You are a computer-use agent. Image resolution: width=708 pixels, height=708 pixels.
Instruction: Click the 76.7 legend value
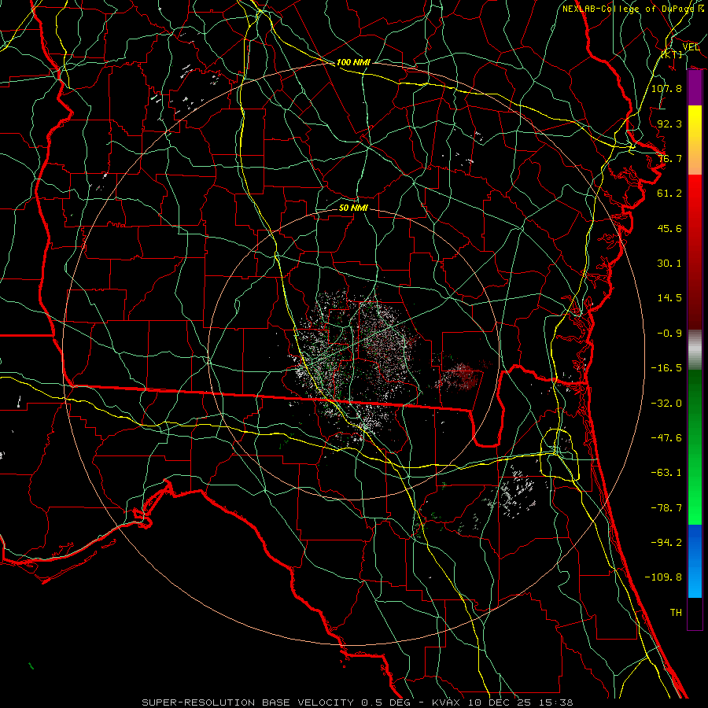[x=669, y=158]
